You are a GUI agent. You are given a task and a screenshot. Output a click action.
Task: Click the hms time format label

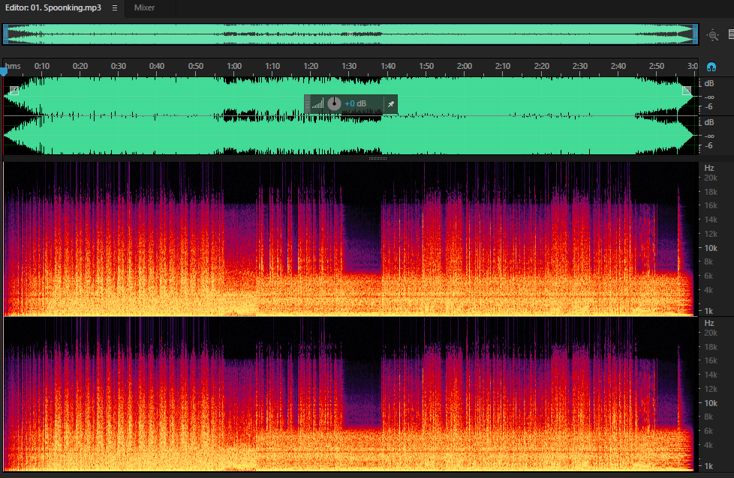point(13,66)
